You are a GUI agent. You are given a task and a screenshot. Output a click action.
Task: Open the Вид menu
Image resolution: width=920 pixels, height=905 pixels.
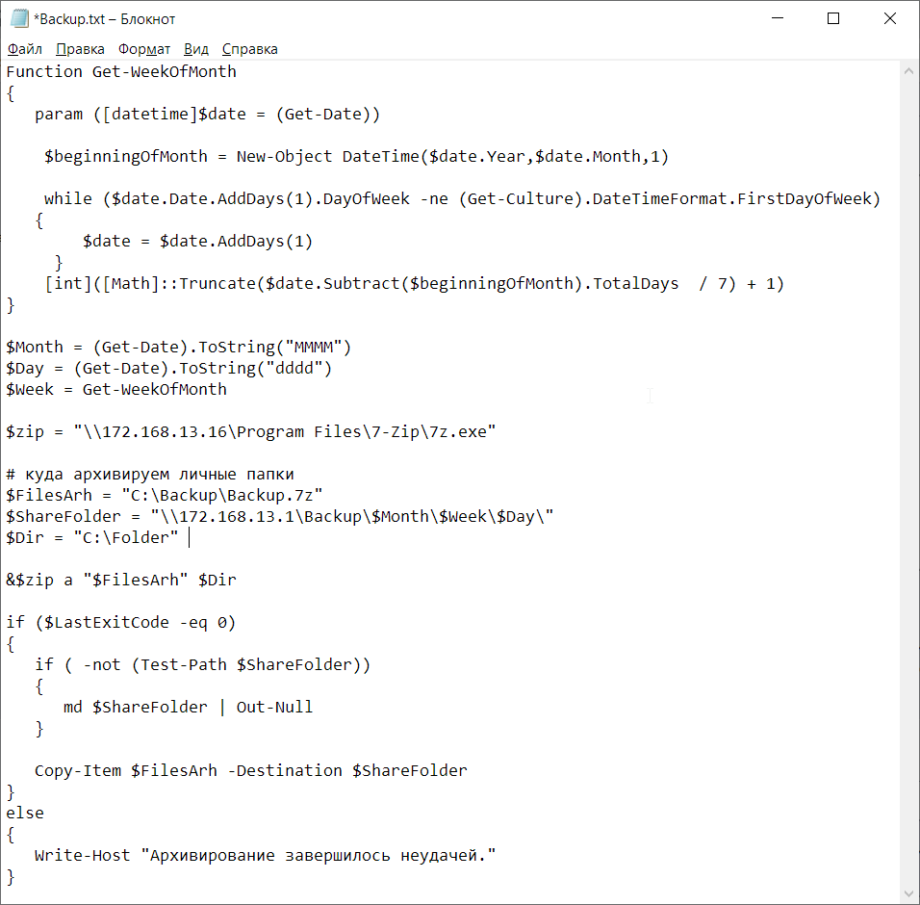tap(196, 49)
